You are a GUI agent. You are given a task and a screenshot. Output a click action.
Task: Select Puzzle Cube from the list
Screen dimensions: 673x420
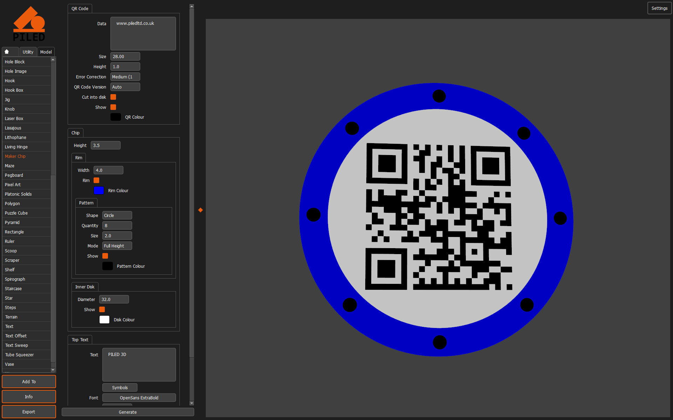pyautogui.click(x=26, y=213)
